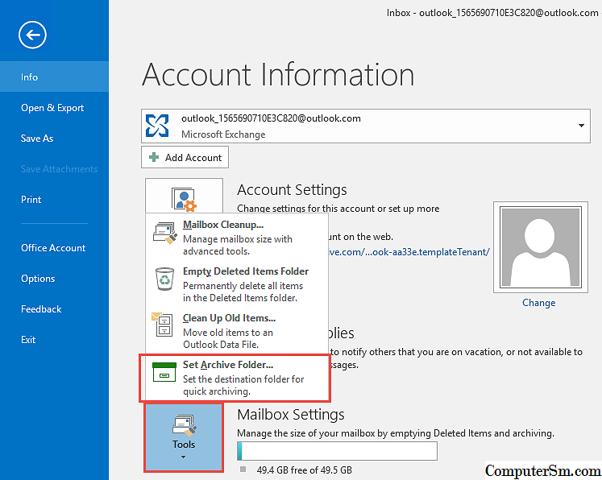Click the green plus icon on Add Account
The image size is (602, 480).
click(154, 157)
